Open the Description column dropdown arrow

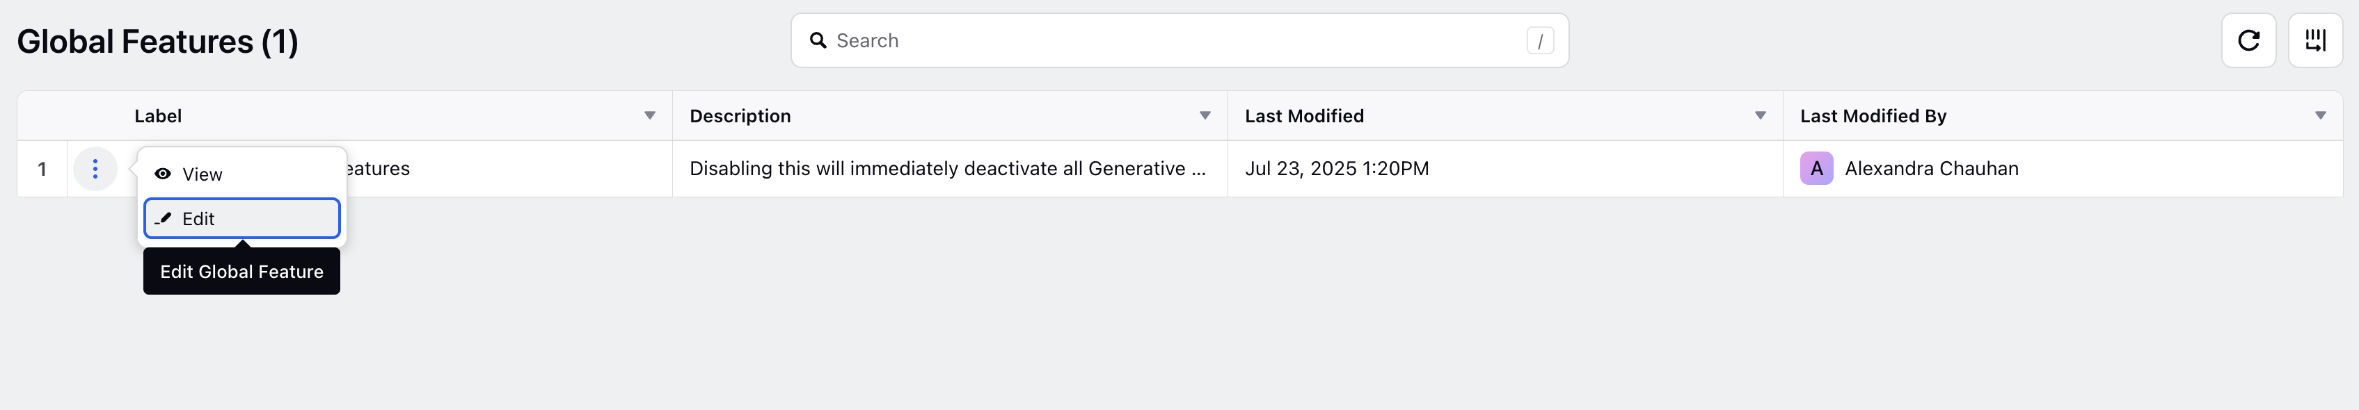point(1205,115)
